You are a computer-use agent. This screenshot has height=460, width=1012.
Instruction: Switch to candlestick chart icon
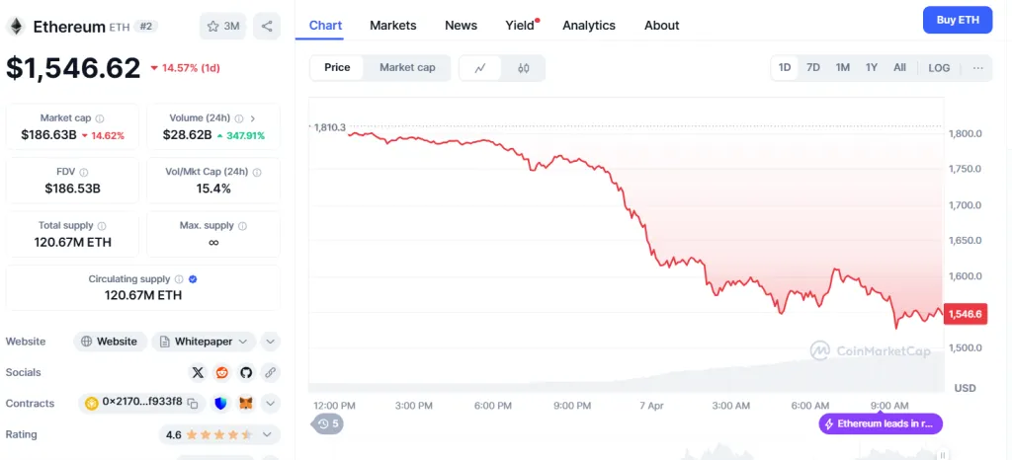[x=524, y=68]
